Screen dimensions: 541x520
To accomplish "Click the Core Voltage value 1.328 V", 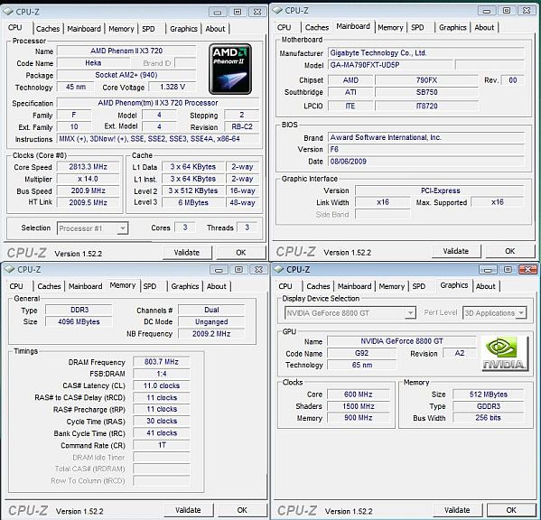I will (173, 87).
